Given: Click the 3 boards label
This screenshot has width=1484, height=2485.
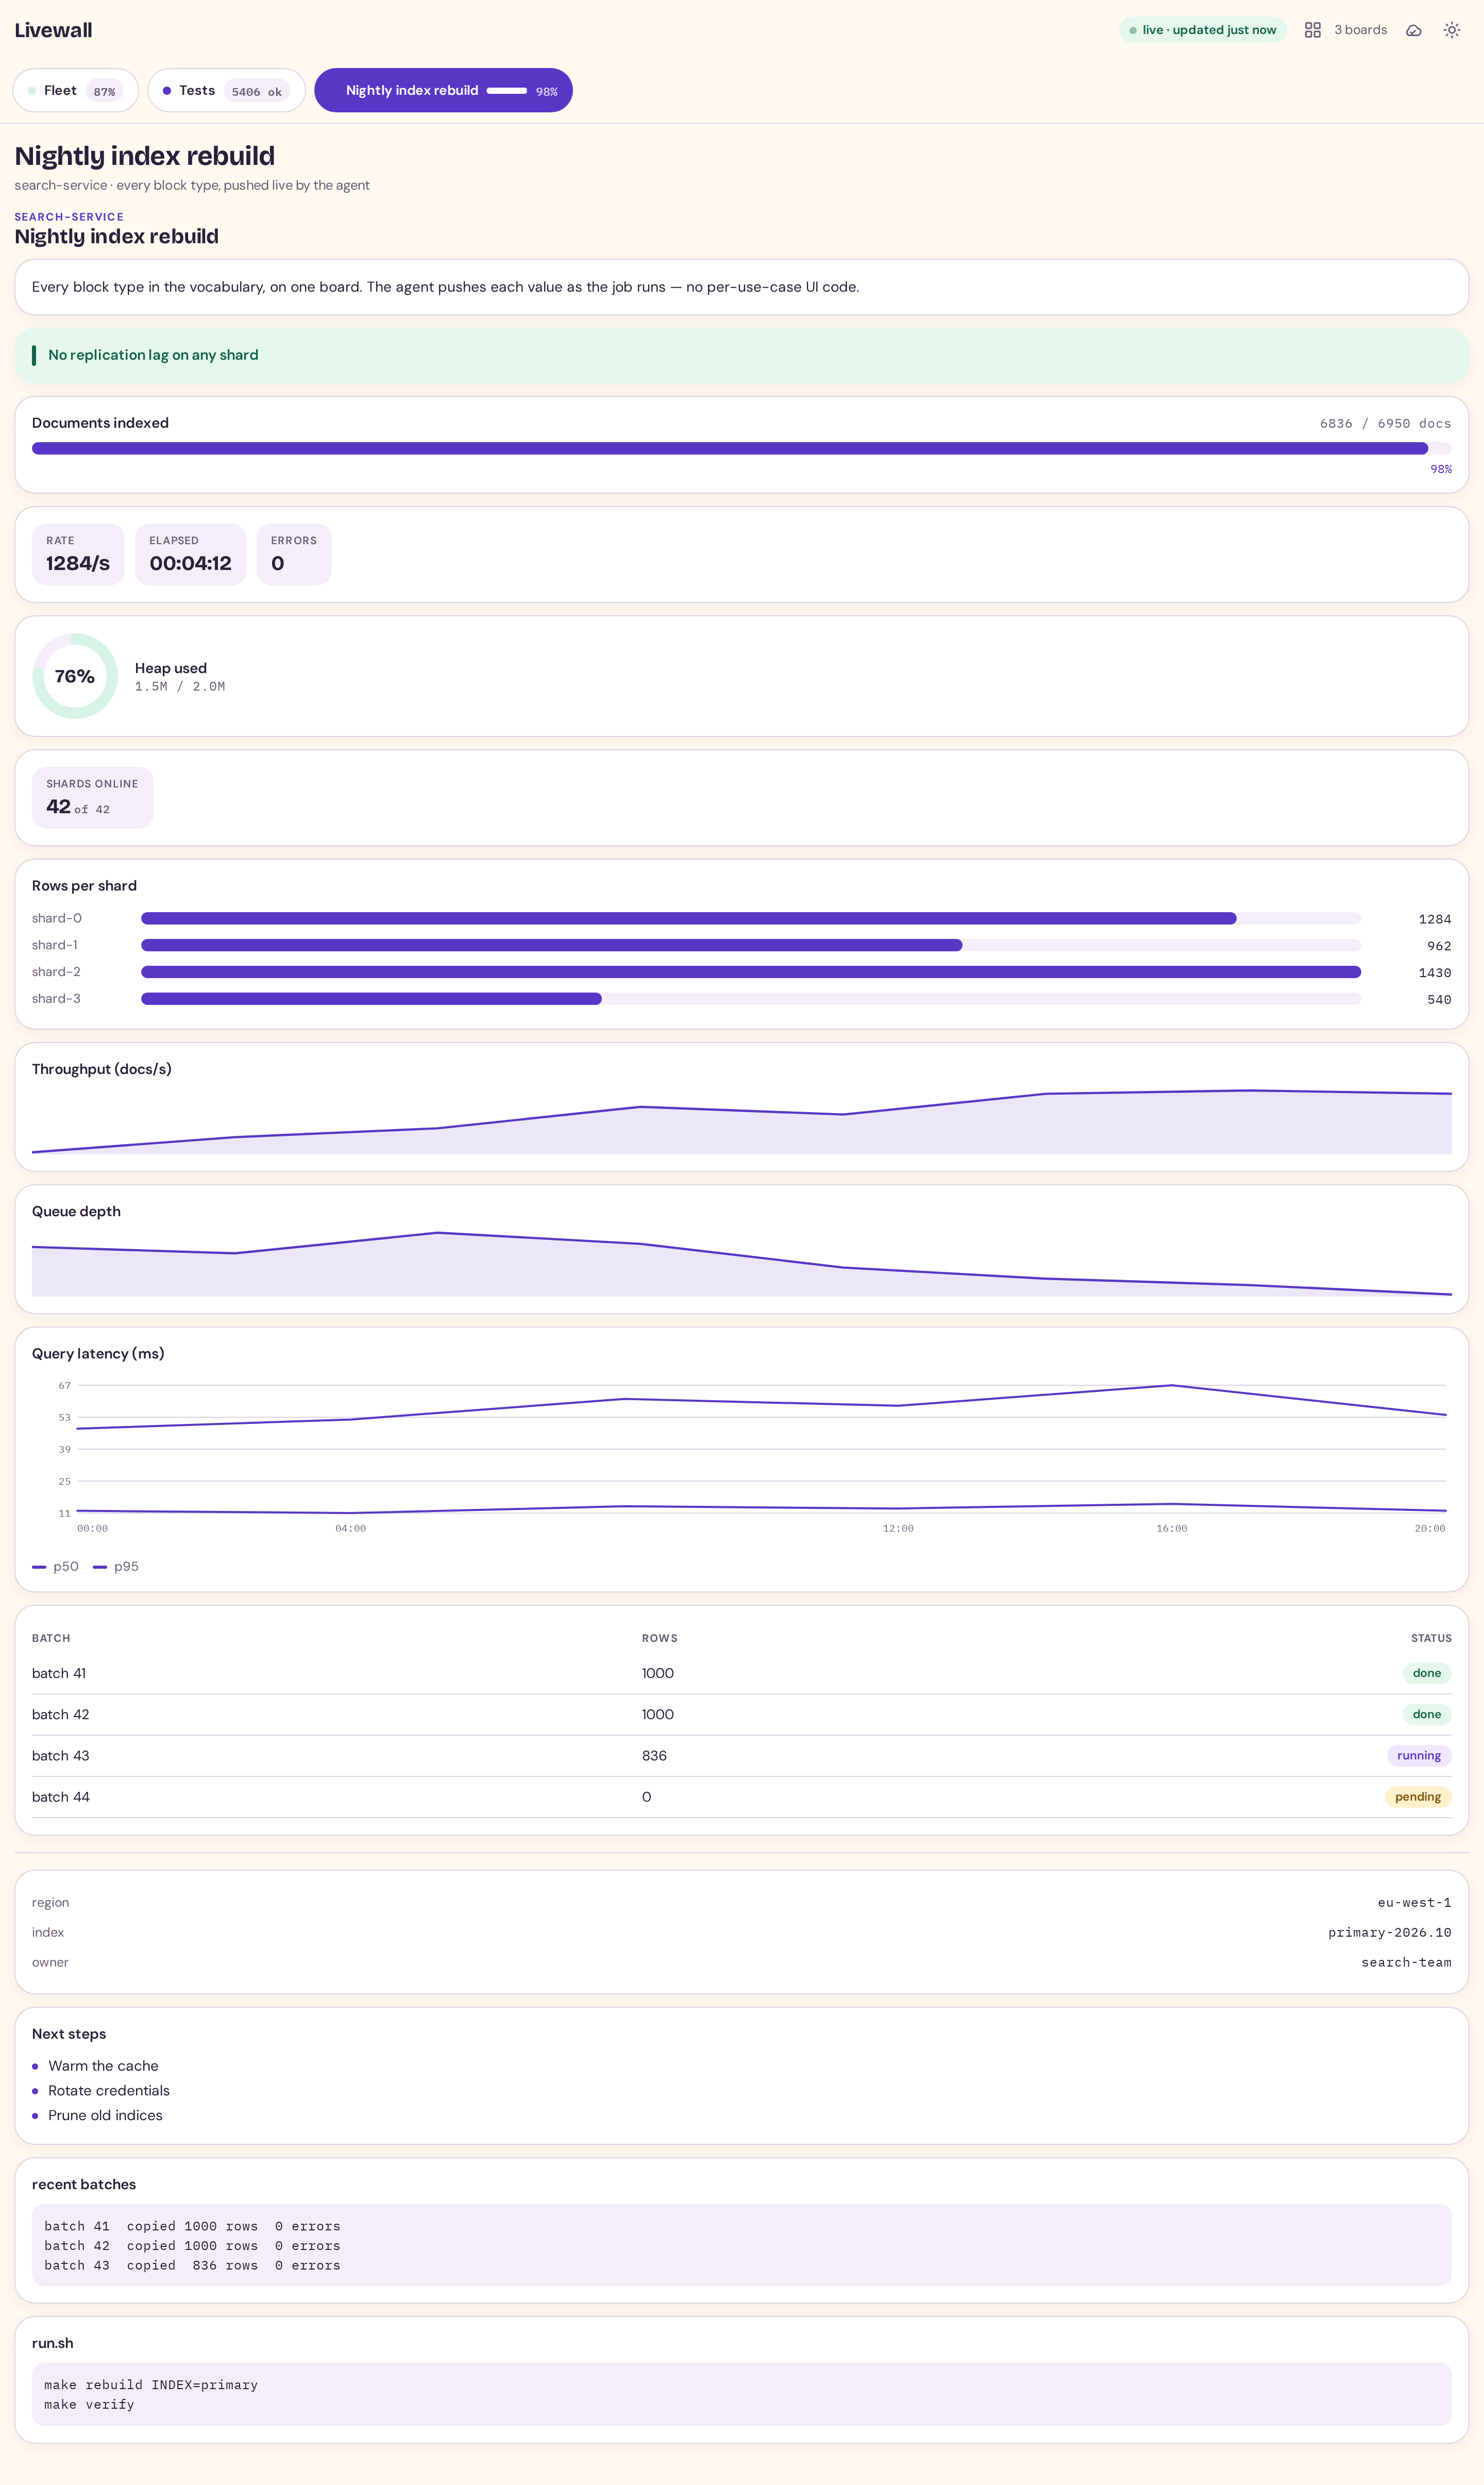Looking at the screenshot, I should click(x=1360, y=30).
